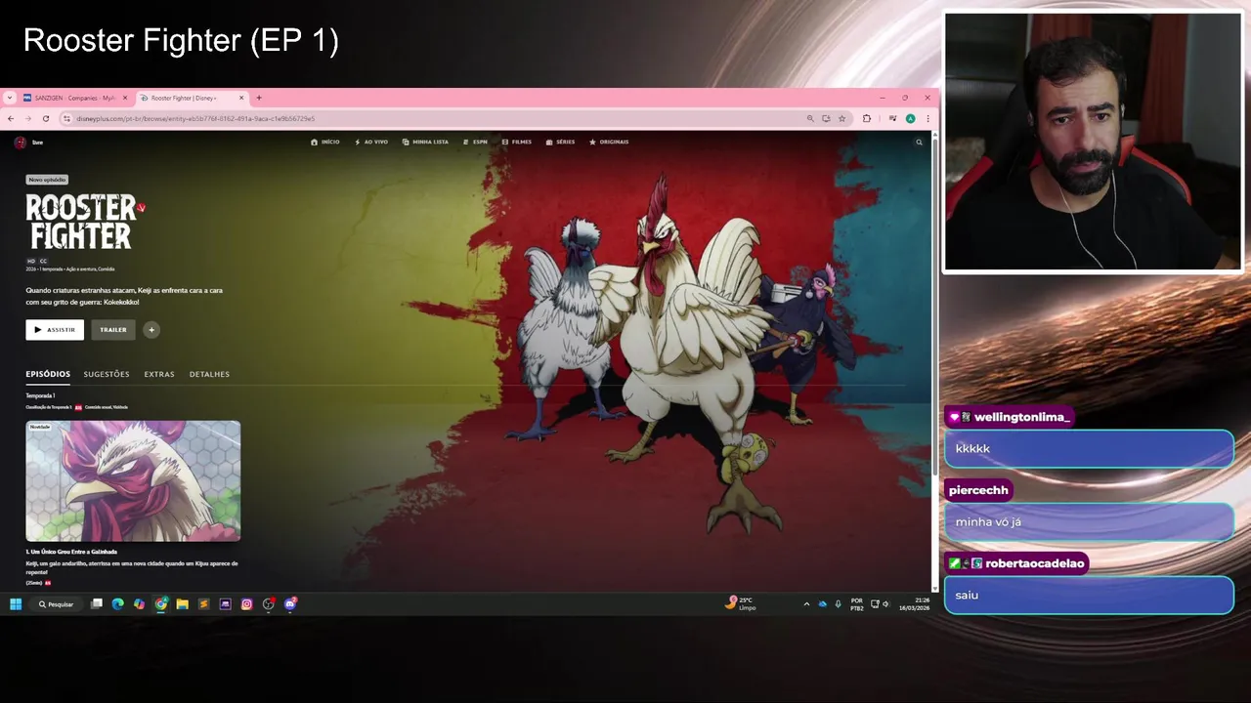Launch Microsoft Edge from taskbar

[118, 604]
